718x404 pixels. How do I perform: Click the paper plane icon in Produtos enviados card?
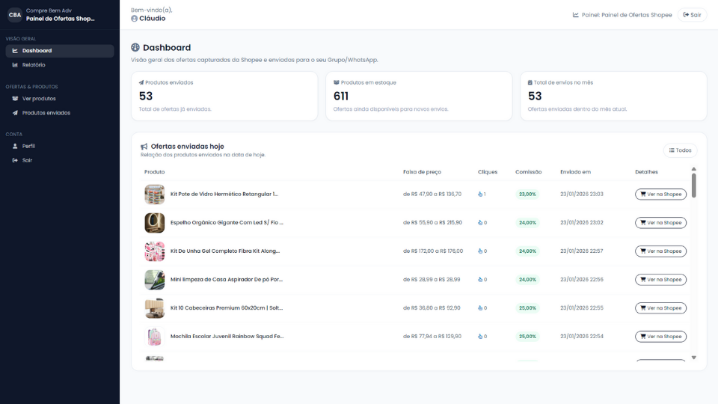[141, 83]
